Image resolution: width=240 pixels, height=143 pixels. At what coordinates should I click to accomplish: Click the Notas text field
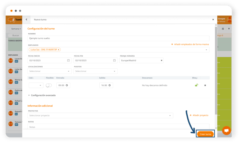point(118,127)
